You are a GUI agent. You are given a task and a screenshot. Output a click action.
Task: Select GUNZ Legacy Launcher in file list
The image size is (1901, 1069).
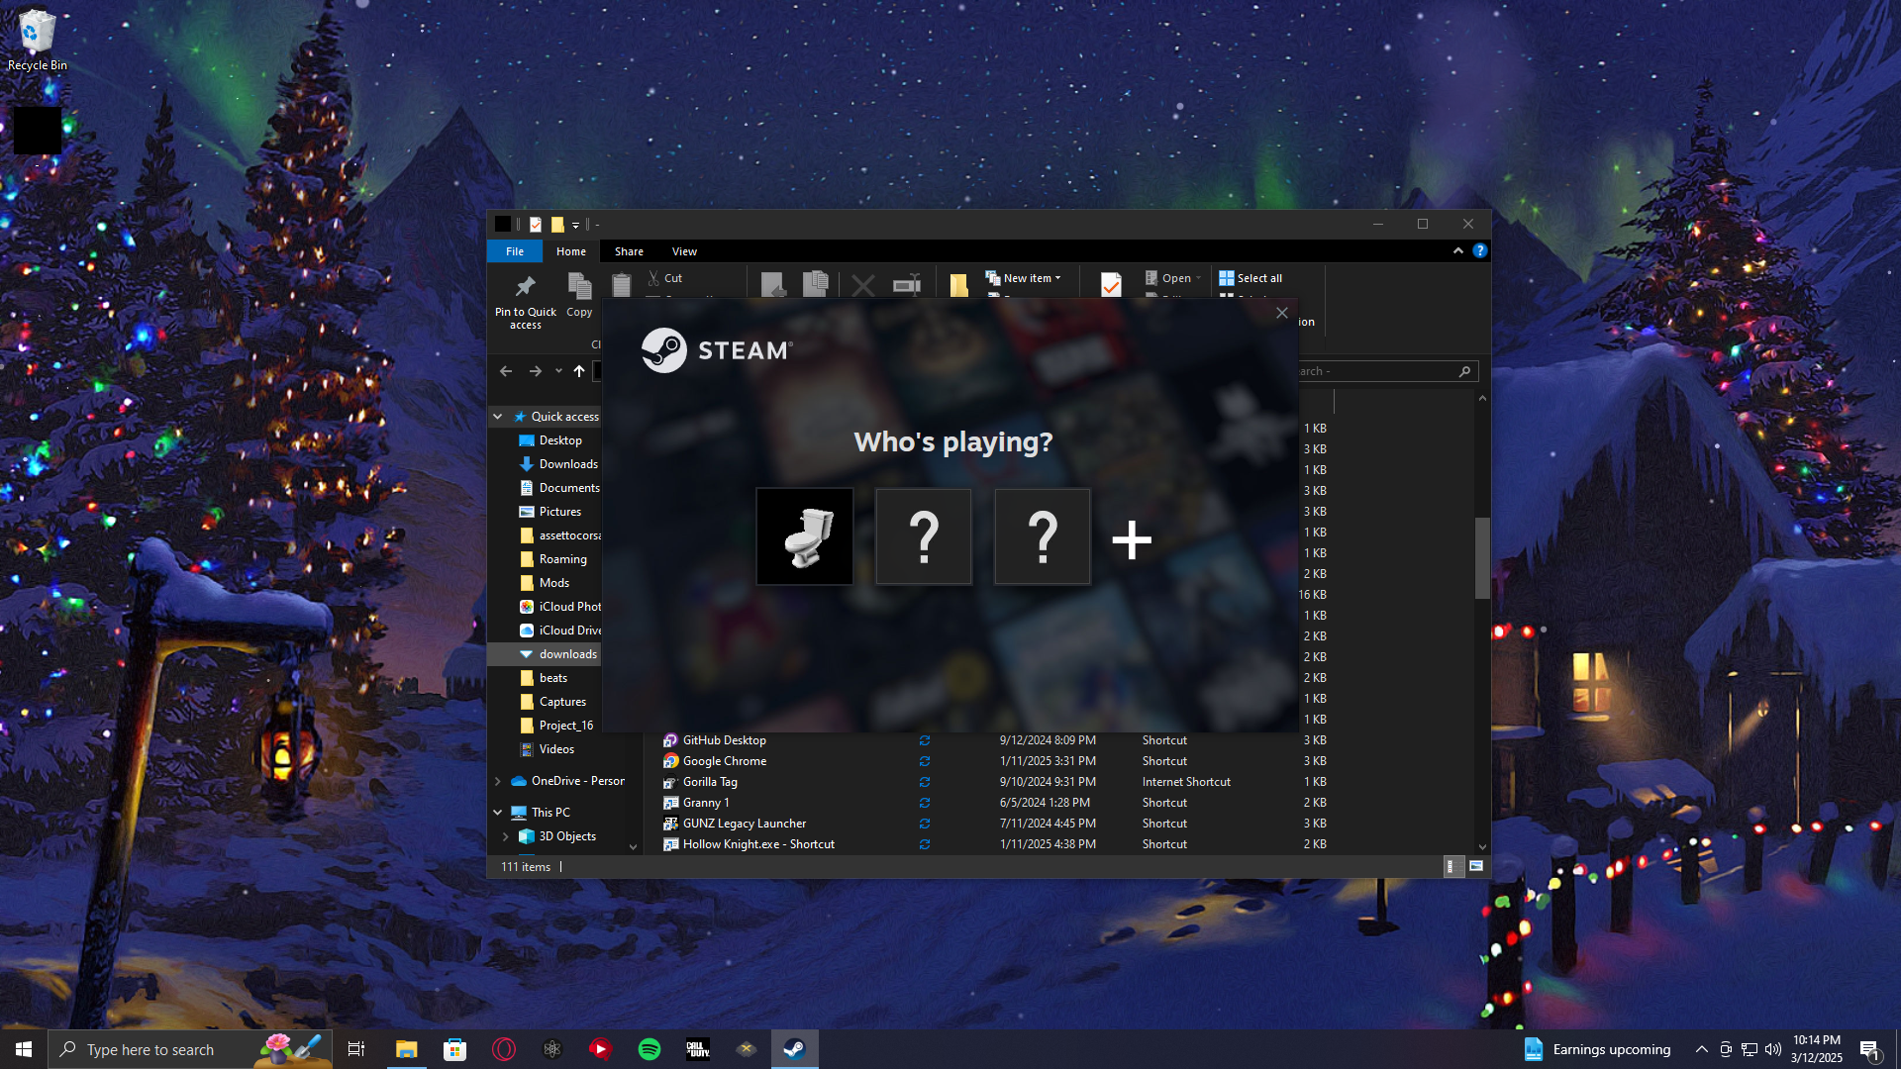coord(745,824)
